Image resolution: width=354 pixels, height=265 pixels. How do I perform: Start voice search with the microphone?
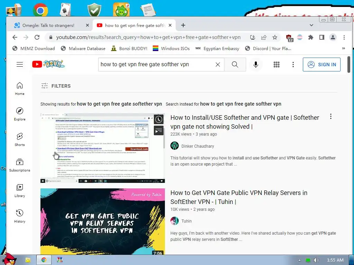[x=255, y=65]
